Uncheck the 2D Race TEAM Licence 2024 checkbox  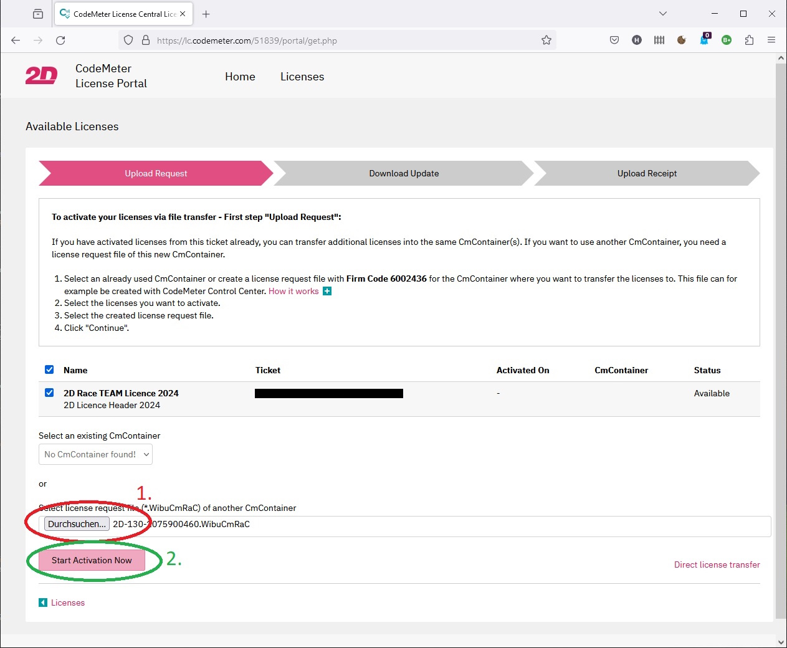pos(49,393)
